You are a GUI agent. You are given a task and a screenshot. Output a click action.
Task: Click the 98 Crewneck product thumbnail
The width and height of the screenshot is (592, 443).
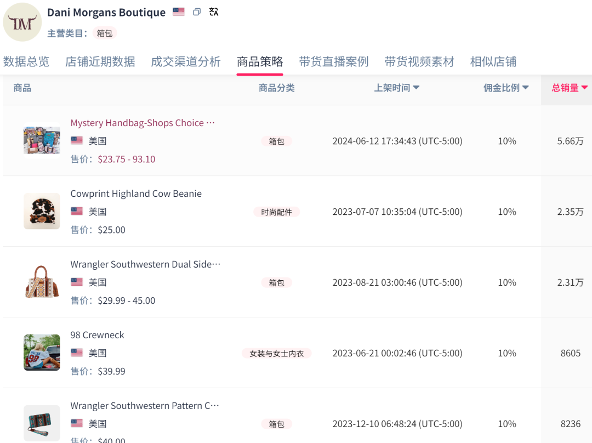[42, 353]
